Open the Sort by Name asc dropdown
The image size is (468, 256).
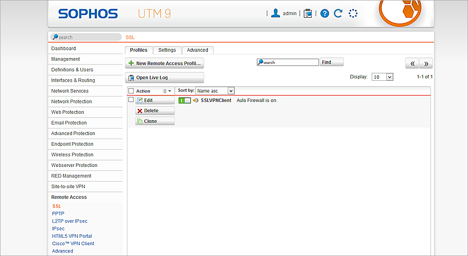215,91
